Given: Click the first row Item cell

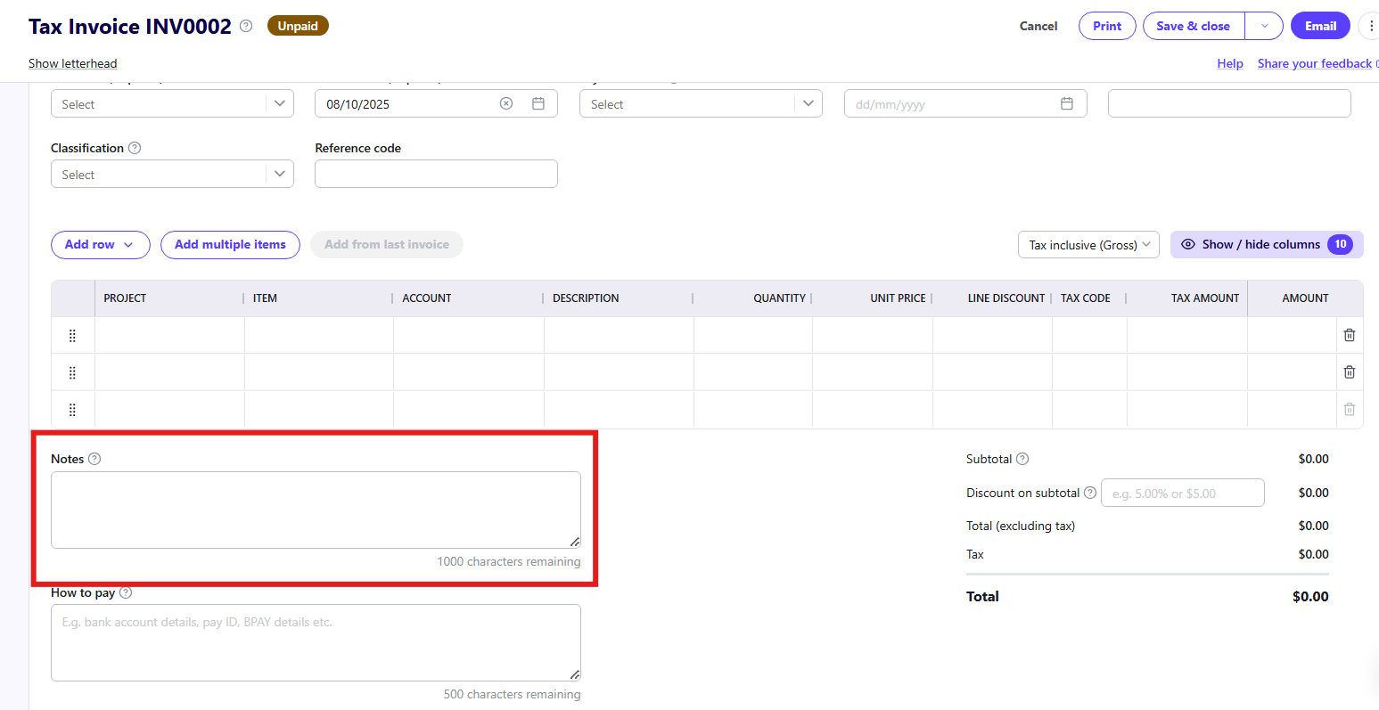Looking at the screenshot, I should click(319, 335).
